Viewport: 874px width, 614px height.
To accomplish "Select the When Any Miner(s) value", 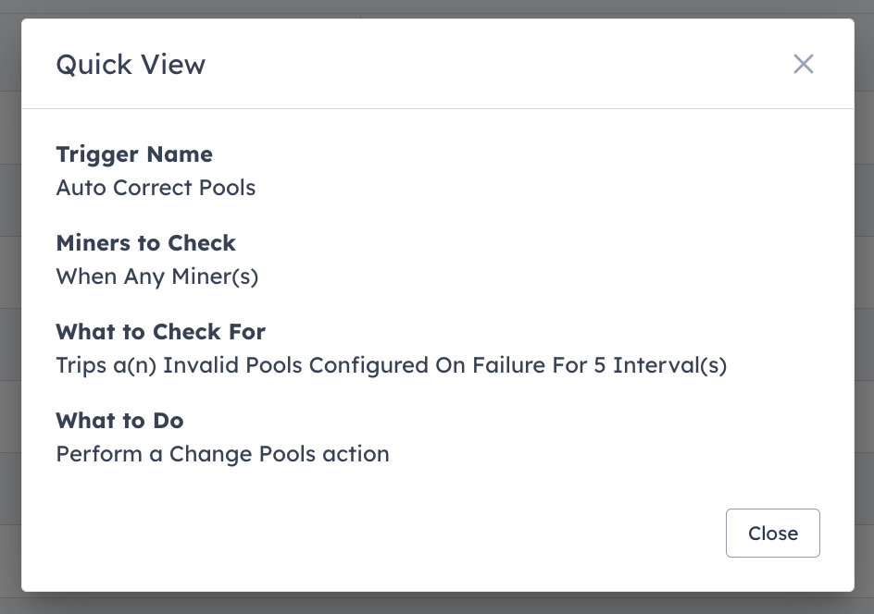I will 156,276.
